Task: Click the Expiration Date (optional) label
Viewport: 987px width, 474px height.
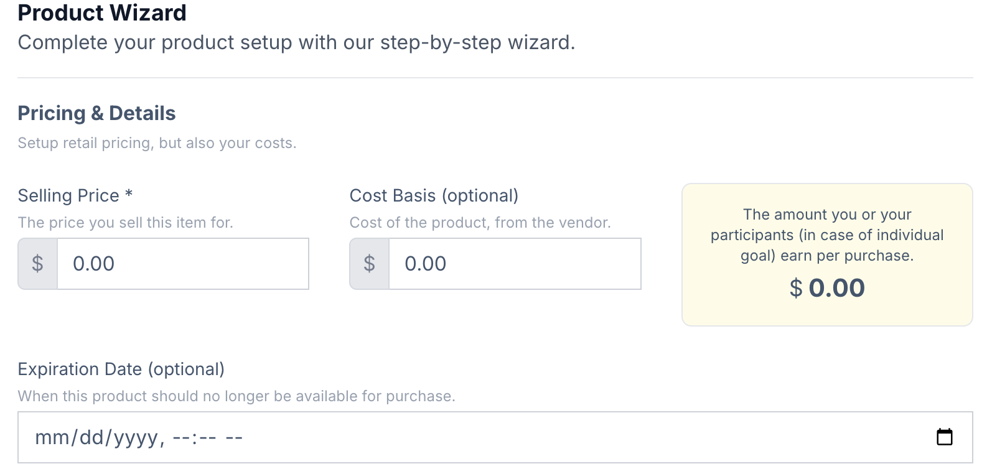Action: coord(121,369)
